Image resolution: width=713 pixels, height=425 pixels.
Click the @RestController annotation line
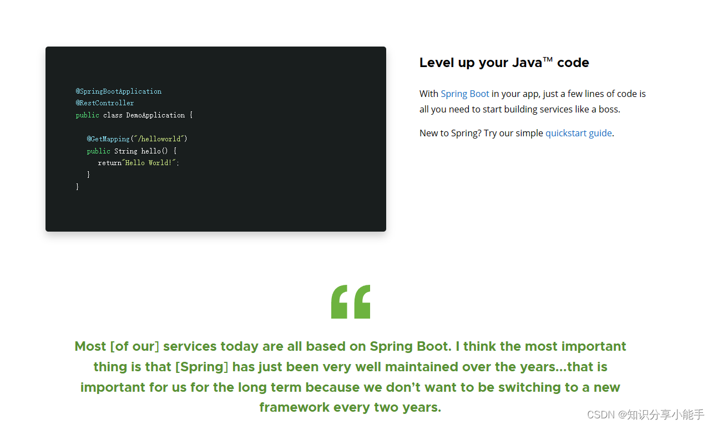click(105, 103)
